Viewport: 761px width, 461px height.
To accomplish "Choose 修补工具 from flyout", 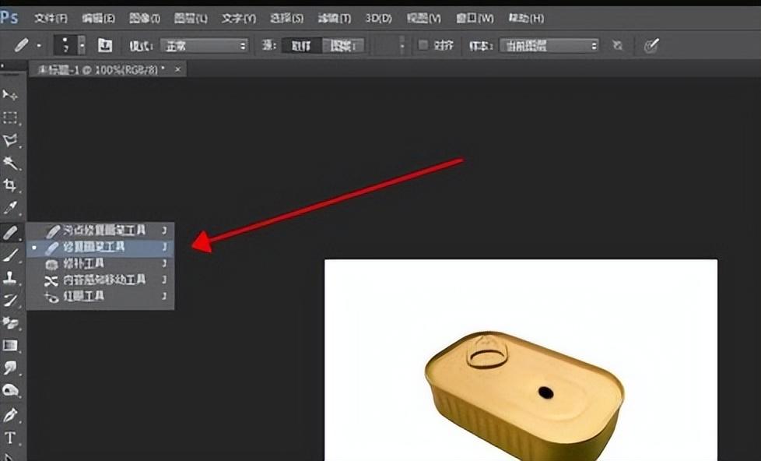I will tap(100, 264).
